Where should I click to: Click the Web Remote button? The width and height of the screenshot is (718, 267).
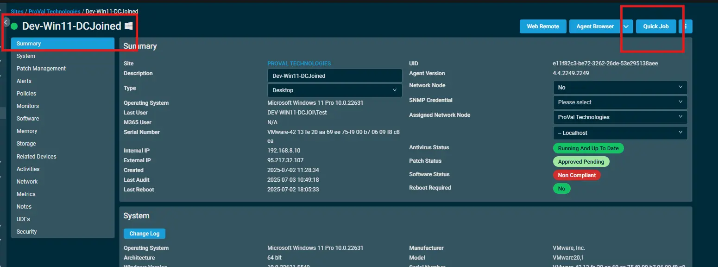pyautogui.click(x=543, y=26)
